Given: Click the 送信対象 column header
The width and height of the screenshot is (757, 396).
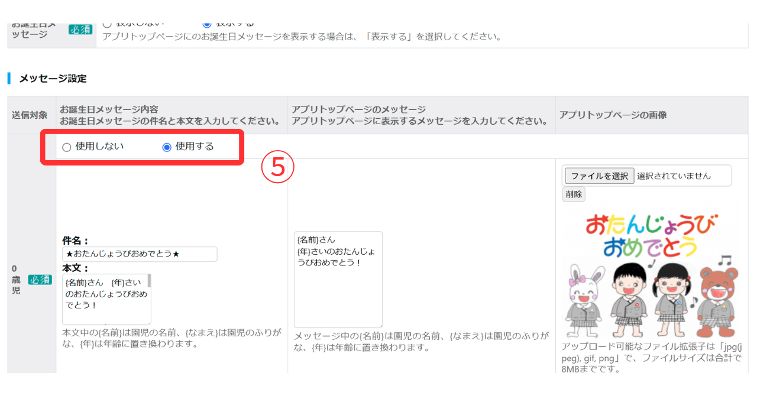Looking at the screenshot, I should [x=30, y=115].
